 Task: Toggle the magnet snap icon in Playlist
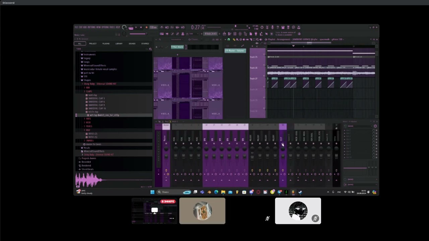229,39
